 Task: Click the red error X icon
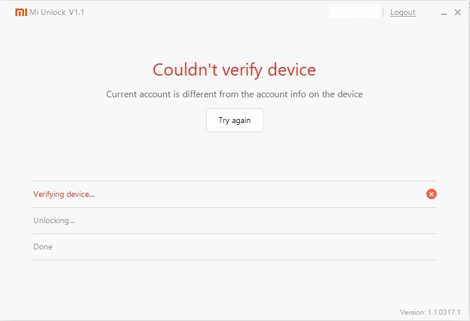click(x=432, y=194)
